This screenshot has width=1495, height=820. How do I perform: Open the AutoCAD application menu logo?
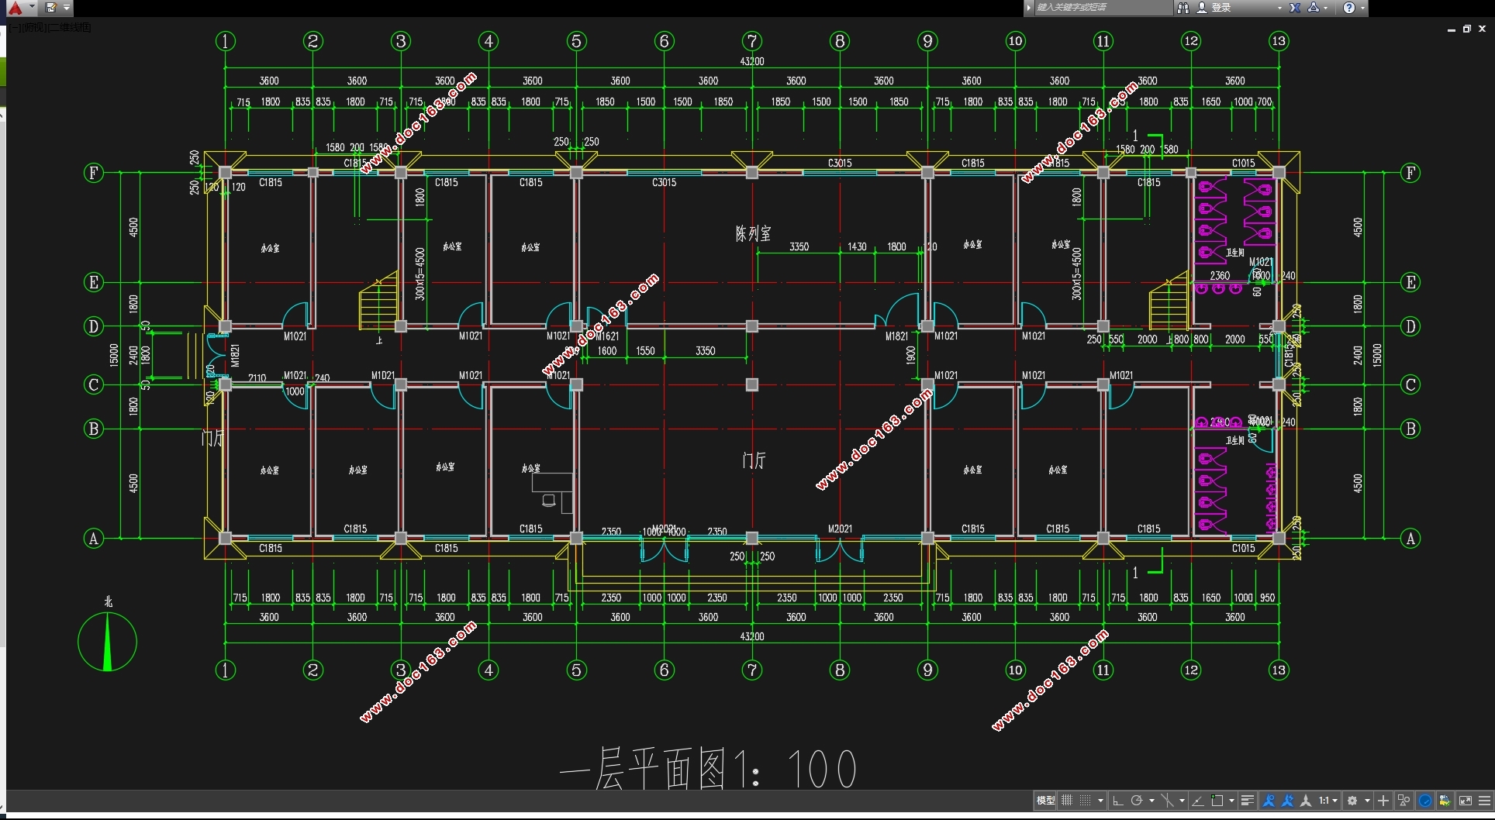pos(15,8)
